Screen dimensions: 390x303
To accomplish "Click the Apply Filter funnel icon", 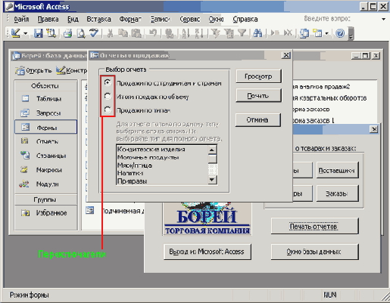I will tap(242, 33).
